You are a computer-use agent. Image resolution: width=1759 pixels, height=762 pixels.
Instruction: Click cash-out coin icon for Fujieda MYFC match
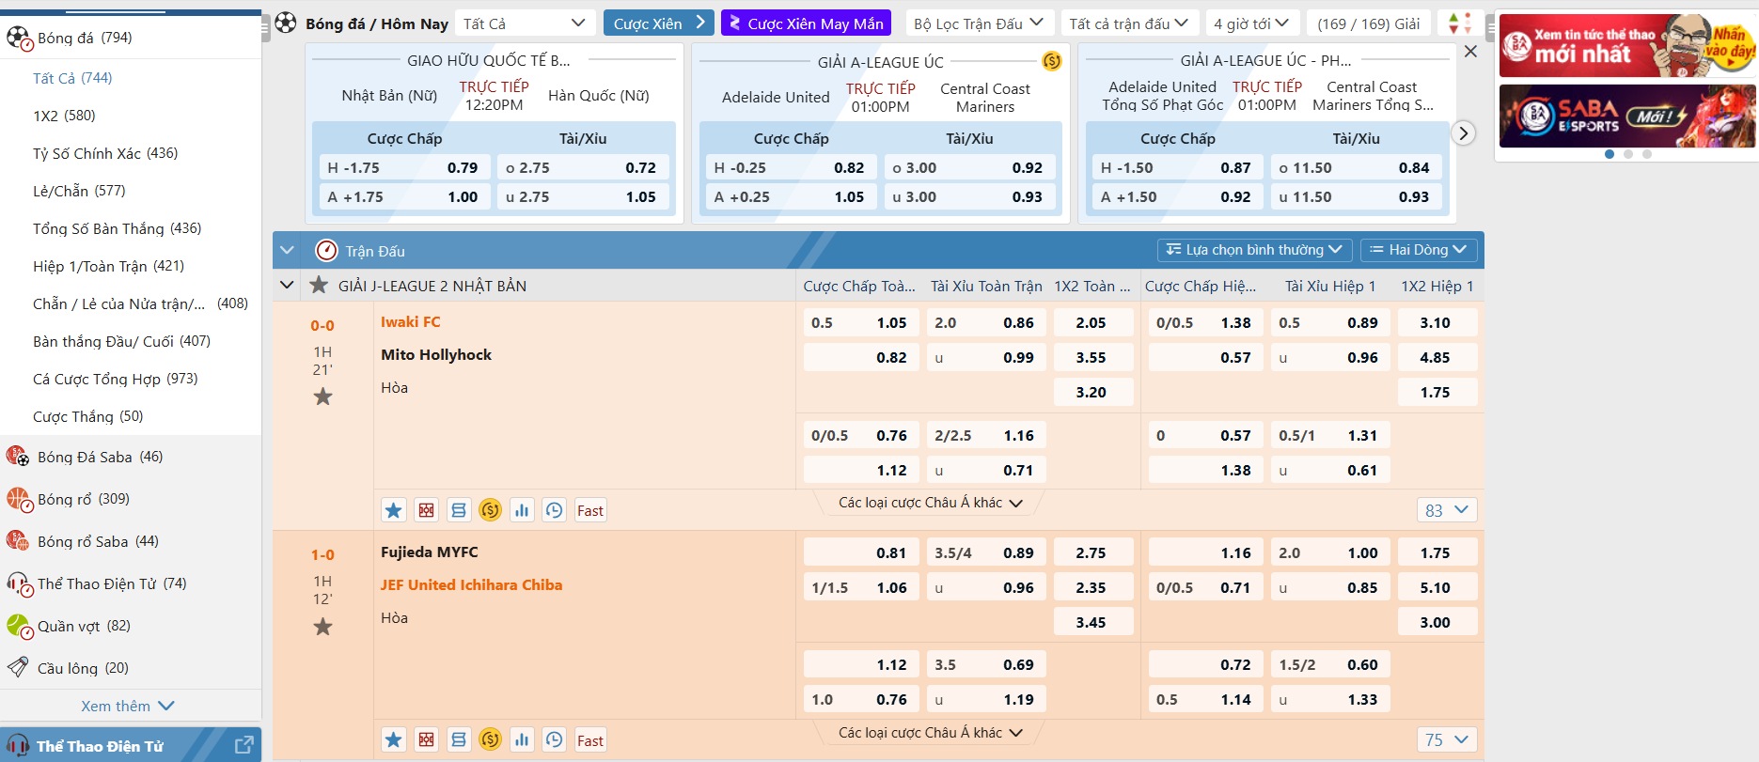491,740
